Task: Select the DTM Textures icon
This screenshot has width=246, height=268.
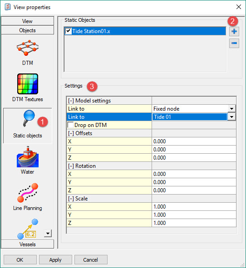Action: tap(28, 84)
